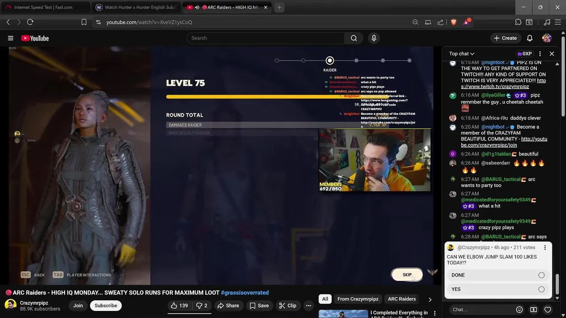
Task: Select the YES poll option
Action: [x=498, y=289]
